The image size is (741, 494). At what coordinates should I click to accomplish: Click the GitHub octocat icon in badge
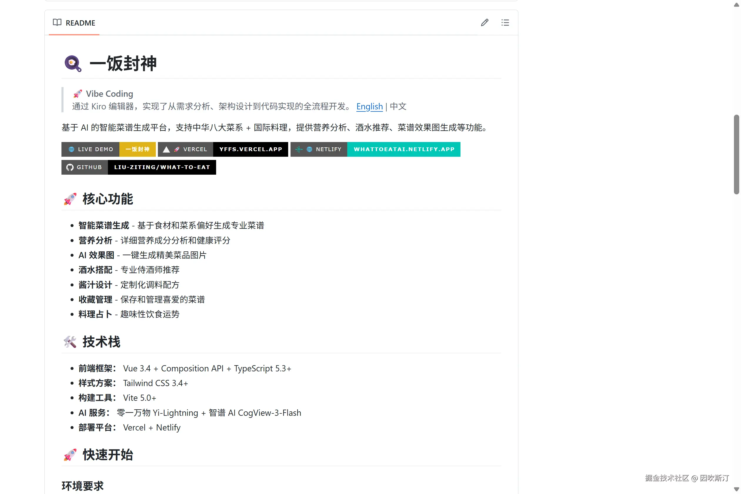70,167
